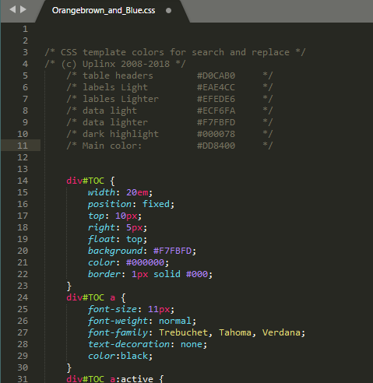Click the right tab navigation arrow
The width and height of the screenshot is (373, 383).
[x=23, y=9]
